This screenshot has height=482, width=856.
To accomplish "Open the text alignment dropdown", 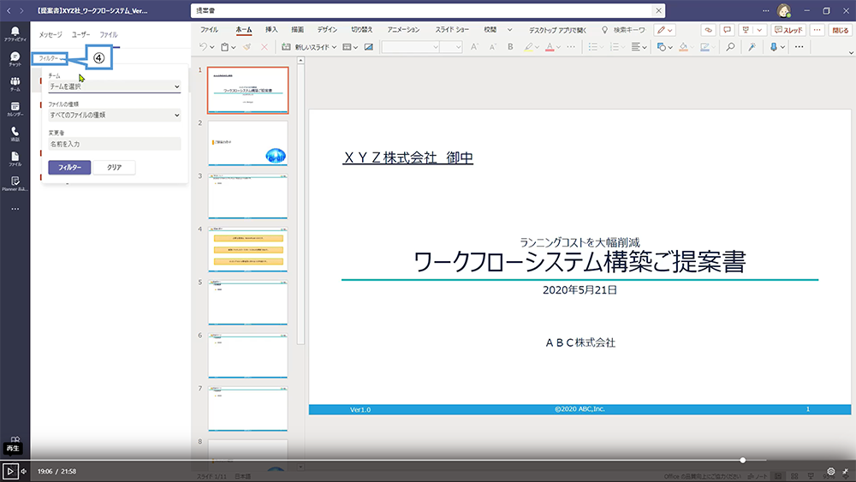I will tap(639, 47).
